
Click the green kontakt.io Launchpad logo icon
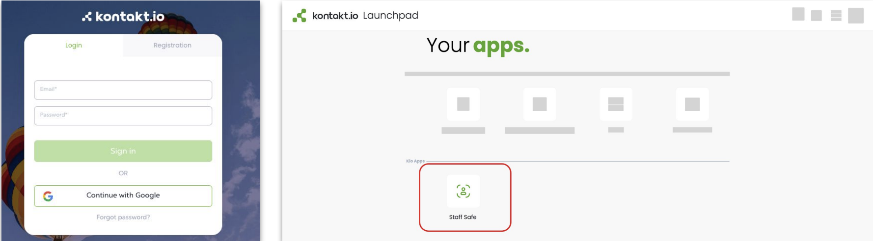pos(299,16)
